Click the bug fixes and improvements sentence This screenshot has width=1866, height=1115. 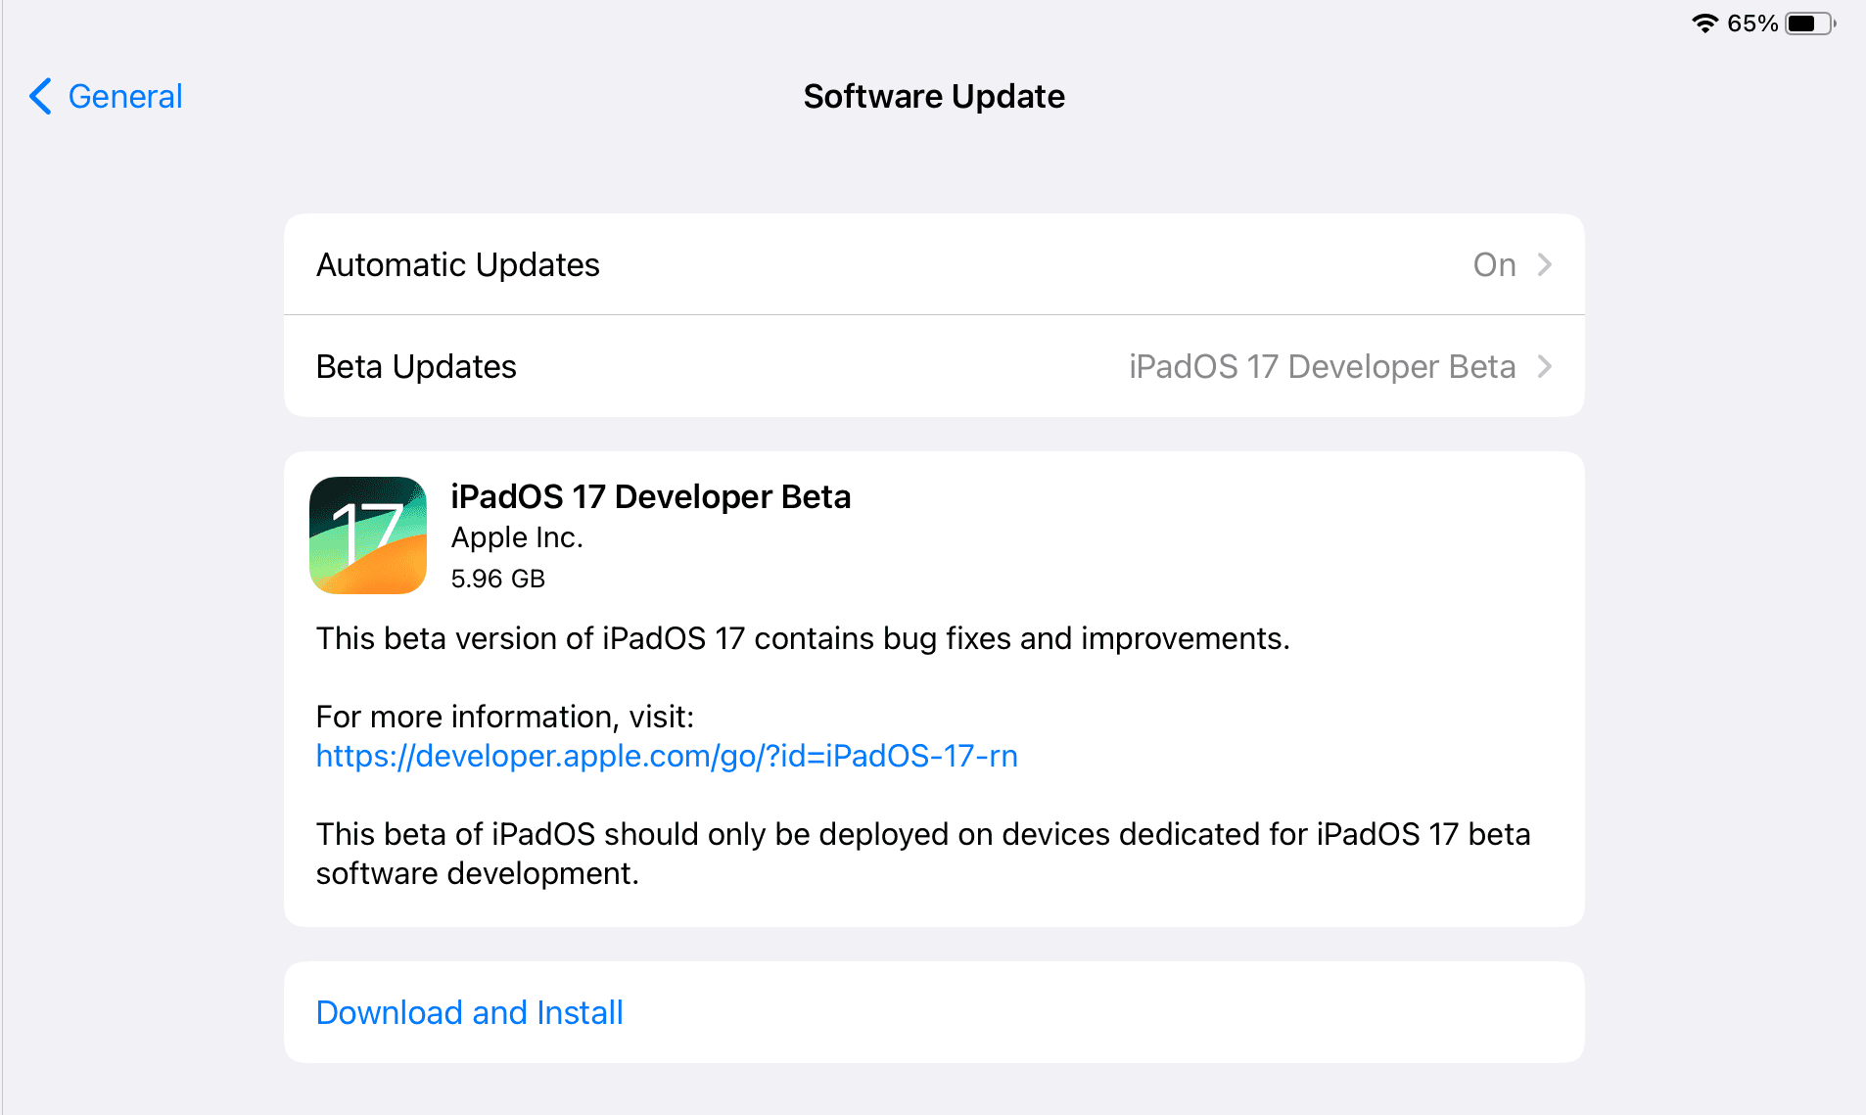tap(803, 638)
